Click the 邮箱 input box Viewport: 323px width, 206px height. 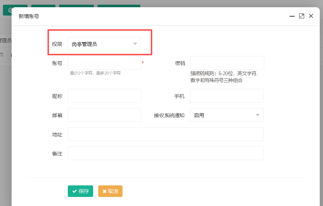click(104, 115)
